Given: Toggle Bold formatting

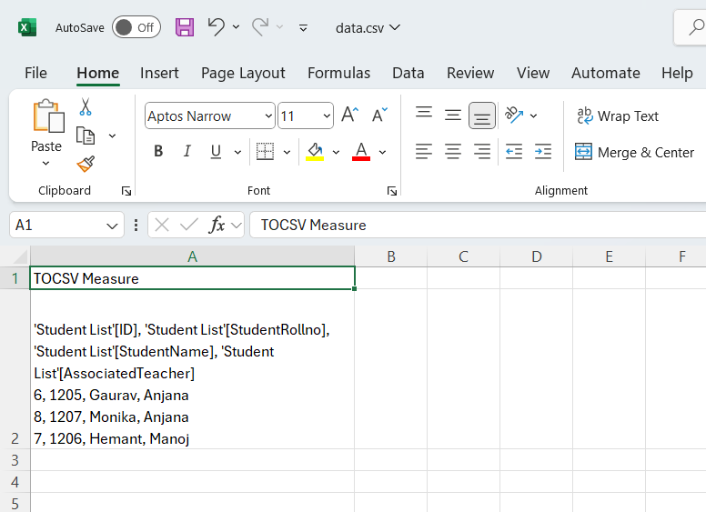Looking at the screenshot, I should point(158,152).
